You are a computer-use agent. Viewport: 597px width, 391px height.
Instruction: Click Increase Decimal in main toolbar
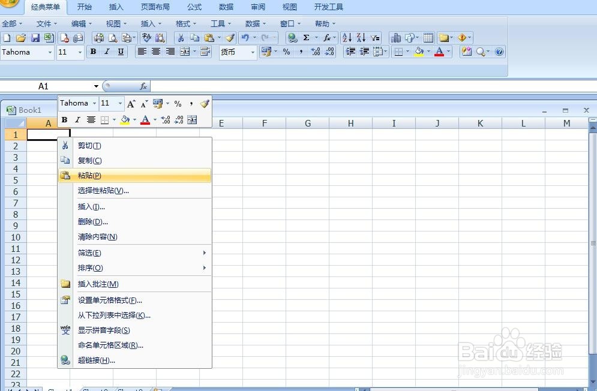[x=316, y=52]
